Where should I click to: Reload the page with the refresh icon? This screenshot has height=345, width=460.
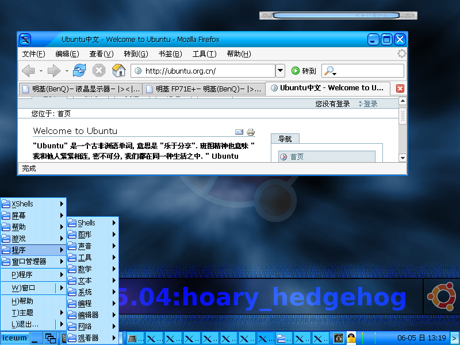point(79,70)
